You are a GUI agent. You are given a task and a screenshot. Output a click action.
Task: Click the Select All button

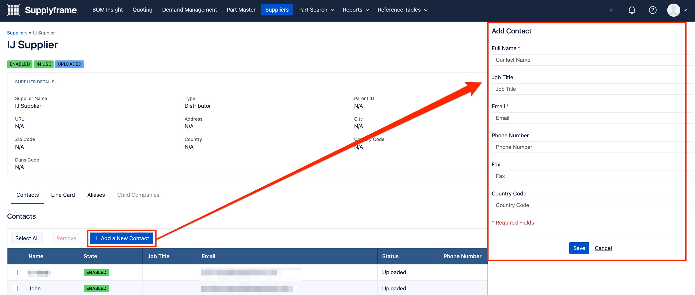click(27, 238)
